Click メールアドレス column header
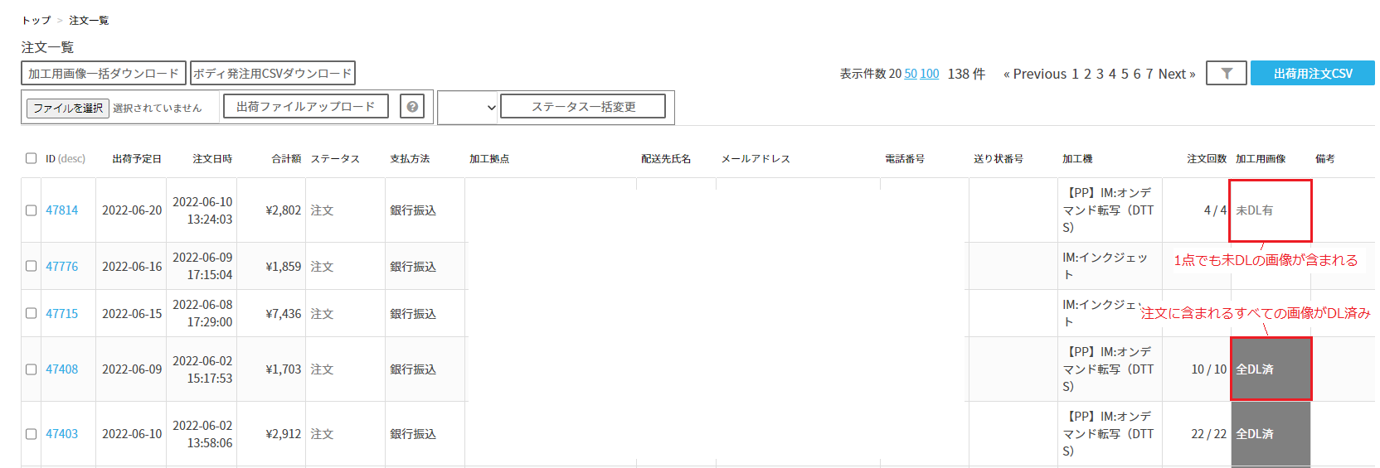1380x468 pixels. coord(756,158)
